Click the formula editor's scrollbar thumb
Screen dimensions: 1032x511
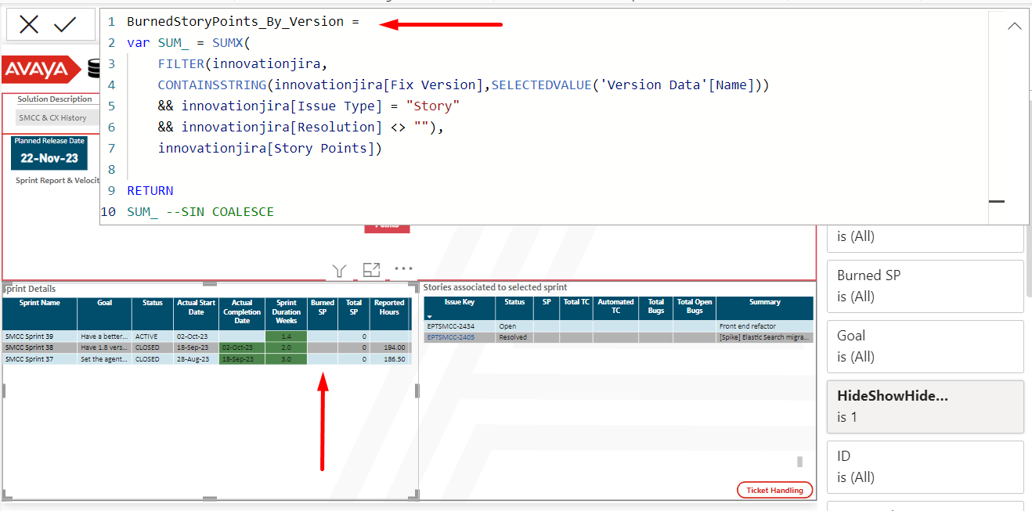click(996, 201)
